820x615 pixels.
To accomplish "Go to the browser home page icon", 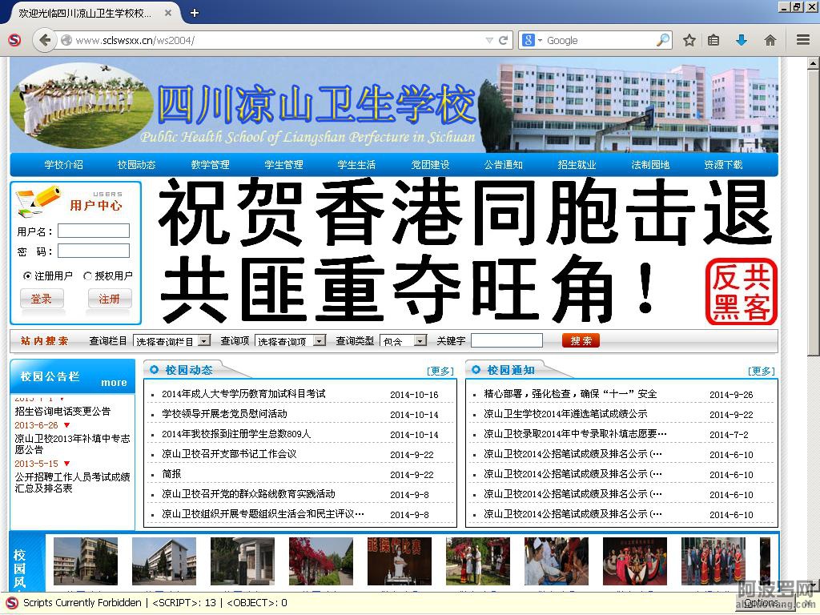I will tap(770, 40).
